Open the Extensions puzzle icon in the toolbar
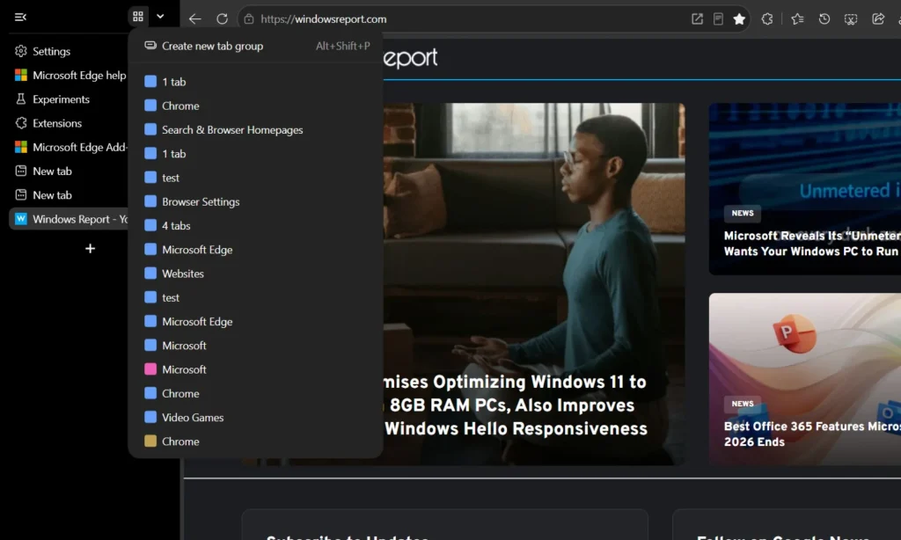The width and height of the screenshot is (901, 540). (767, 19)
